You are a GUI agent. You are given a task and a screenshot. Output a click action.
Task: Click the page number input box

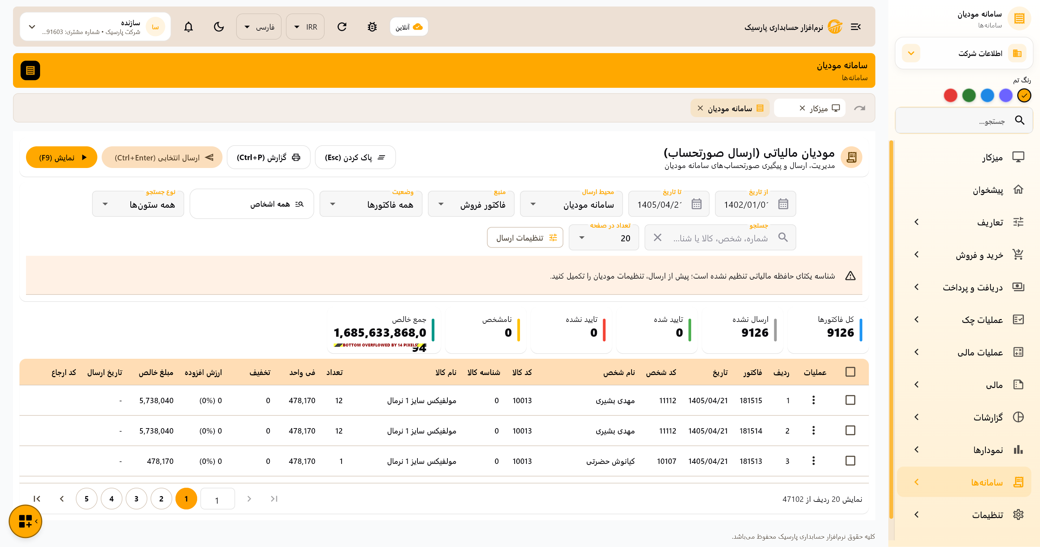tap(218, 499)
